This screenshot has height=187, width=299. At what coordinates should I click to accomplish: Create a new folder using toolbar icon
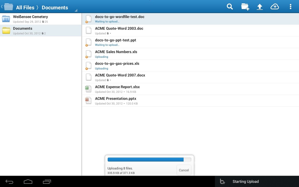click(x=245, y=7)
